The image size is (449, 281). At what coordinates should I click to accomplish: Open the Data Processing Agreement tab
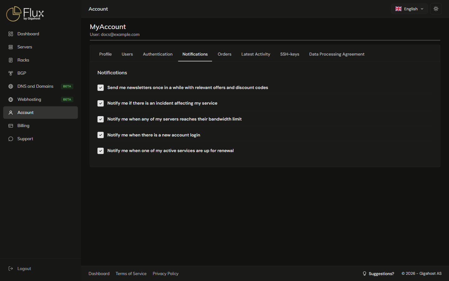[337, 54]
